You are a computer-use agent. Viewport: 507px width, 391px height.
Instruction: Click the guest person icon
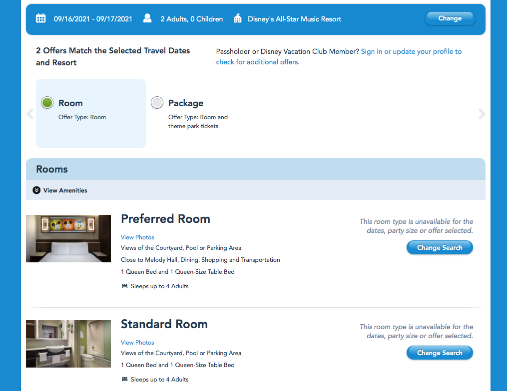click(x=147, y=19)
